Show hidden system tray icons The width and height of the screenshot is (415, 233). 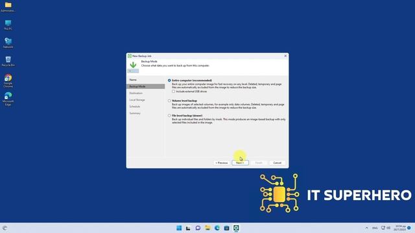366,228
